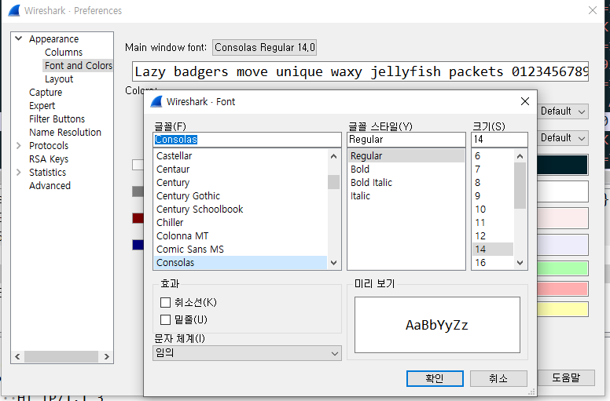Select font size 6
Screen dimensions: 610x401
click(x=493, y=155)
